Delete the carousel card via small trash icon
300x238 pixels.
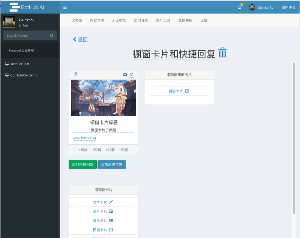click(76, 74)
